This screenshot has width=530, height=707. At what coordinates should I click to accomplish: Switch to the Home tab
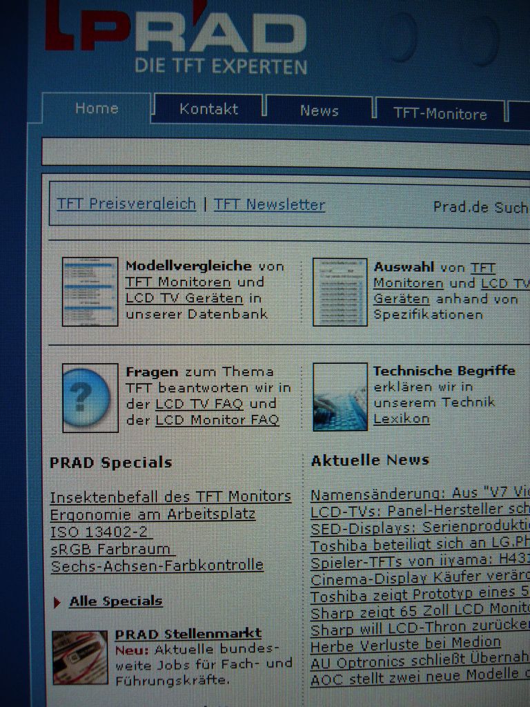pyautogui.click(x=97, y=109)
